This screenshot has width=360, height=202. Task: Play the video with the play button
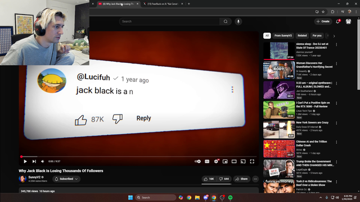(25, 162)
